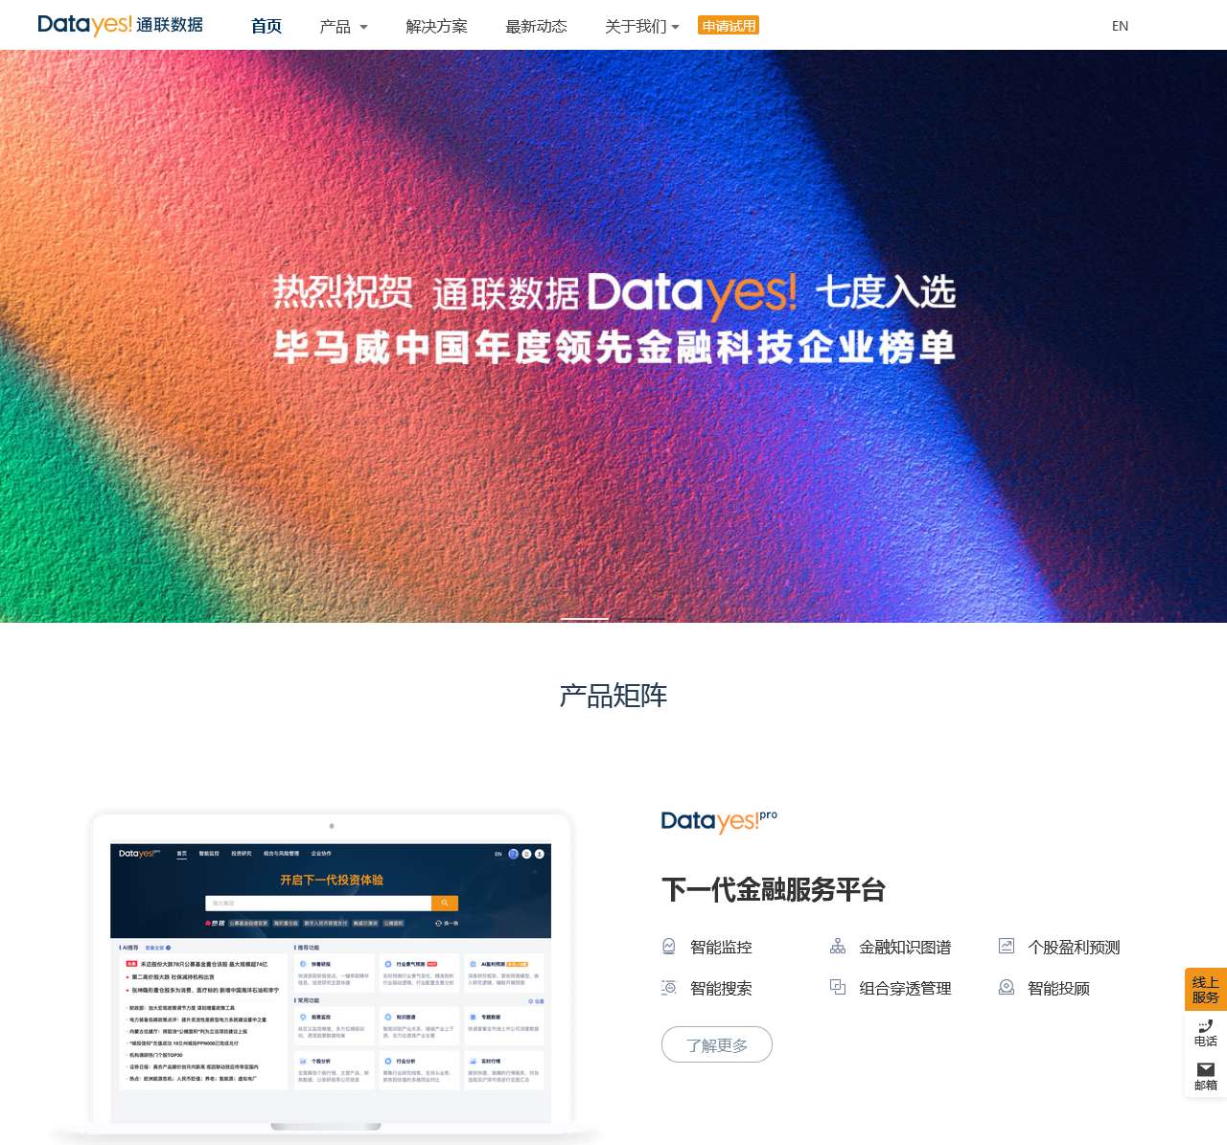Click the 智能搜索 search icon
Screen dimensions: 1227x1145
[669, 988]
